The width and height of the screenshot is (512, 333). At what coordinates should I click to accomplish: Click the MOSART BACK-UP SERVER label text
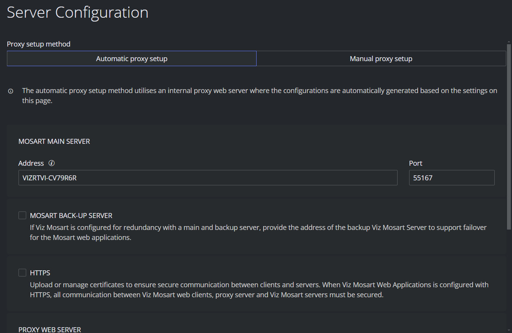pyautogui.click(x=71, y=216)
